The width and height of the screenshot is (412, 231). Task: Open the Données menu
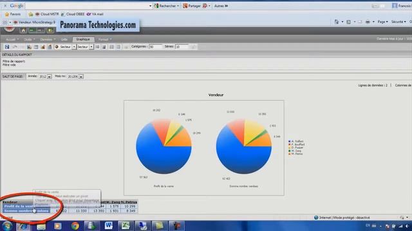pos(48,40)
